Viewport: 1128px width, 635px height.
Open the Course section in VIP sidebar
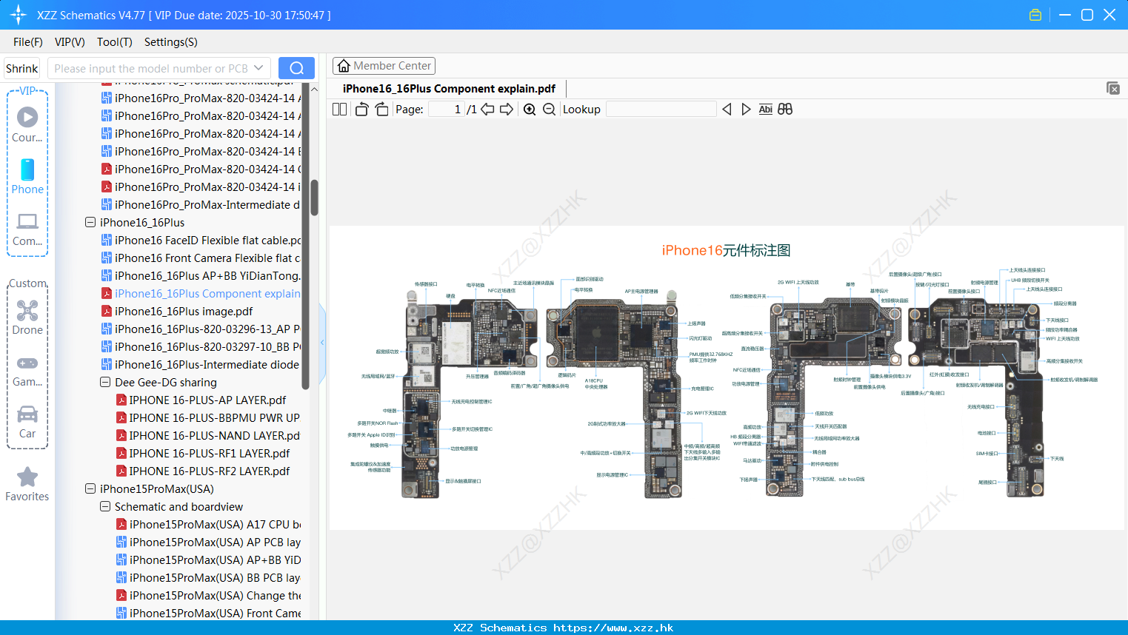(27, 124)
